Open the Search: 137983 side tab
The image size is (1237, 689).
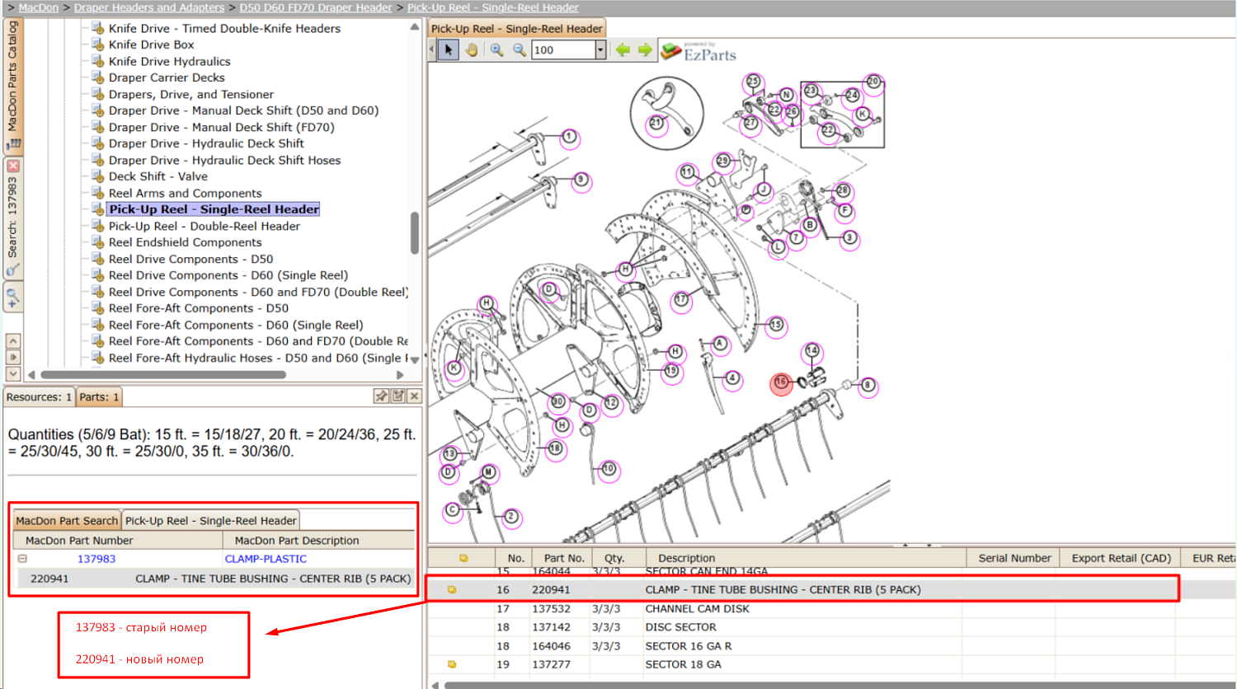point(13,218)
